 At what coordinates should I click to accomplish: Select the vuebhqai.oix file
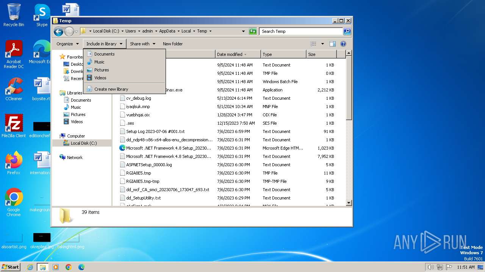[138, 115]
